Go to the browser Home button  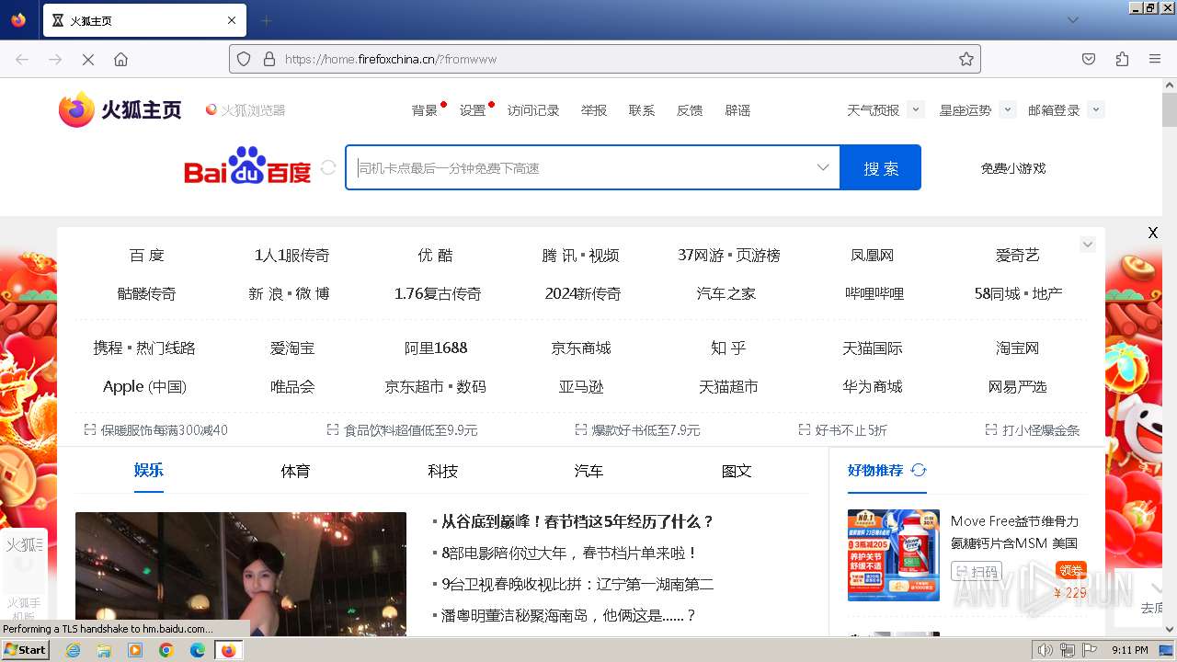point(120,59)
